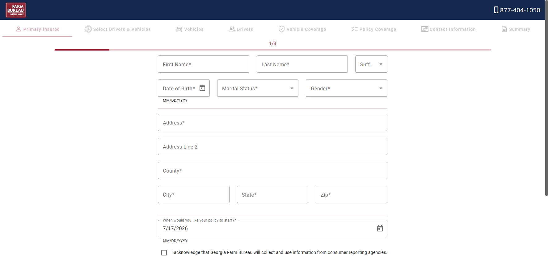Screen dimensions: 548x257
Task: Click the State field
Action: (272, 194)
